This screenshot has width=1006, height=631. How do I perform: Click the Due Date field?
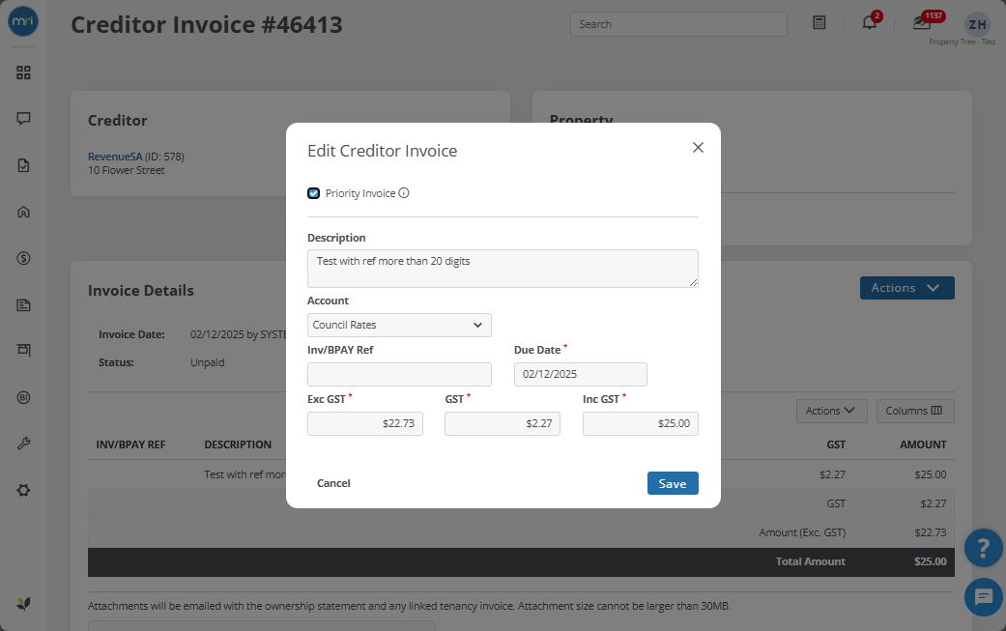click(x=580, y=375)
